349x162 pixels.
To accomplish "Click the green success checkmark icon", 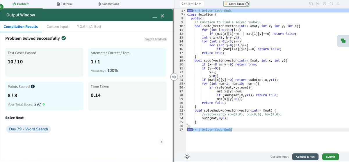I will (x=64, y=38).
